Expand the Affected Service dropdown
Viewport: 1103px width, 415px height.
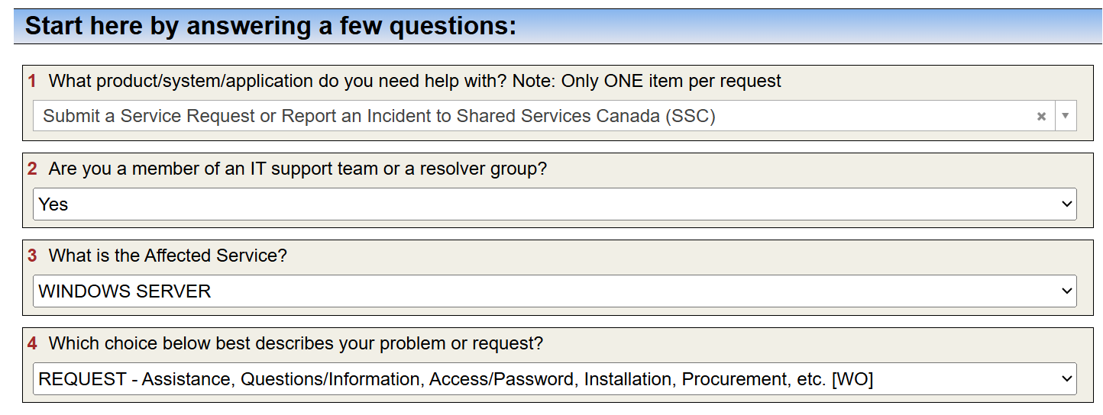point(535,291)
